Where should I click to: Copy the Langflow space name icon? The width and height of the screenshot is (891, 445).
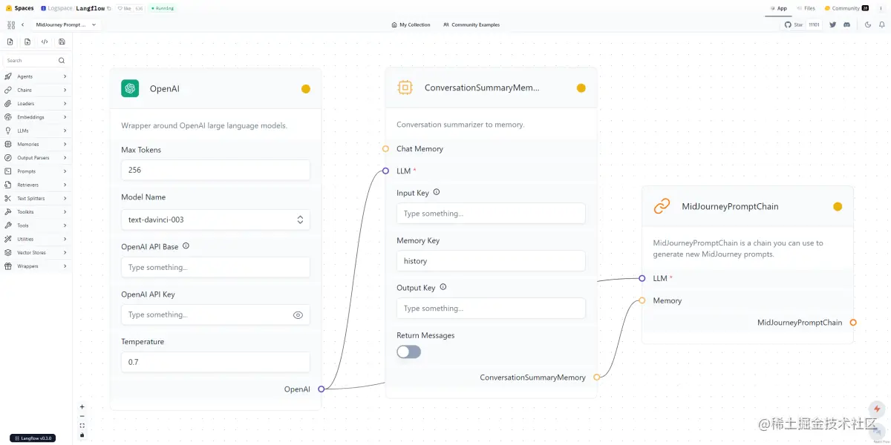pyautogui.click(x=109, y=8)
